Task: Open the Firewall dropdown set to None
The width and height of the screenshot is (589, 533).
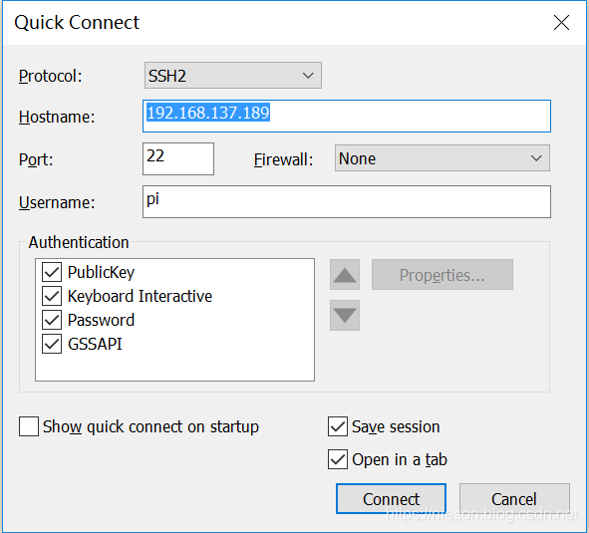Action: click(442, 158)
